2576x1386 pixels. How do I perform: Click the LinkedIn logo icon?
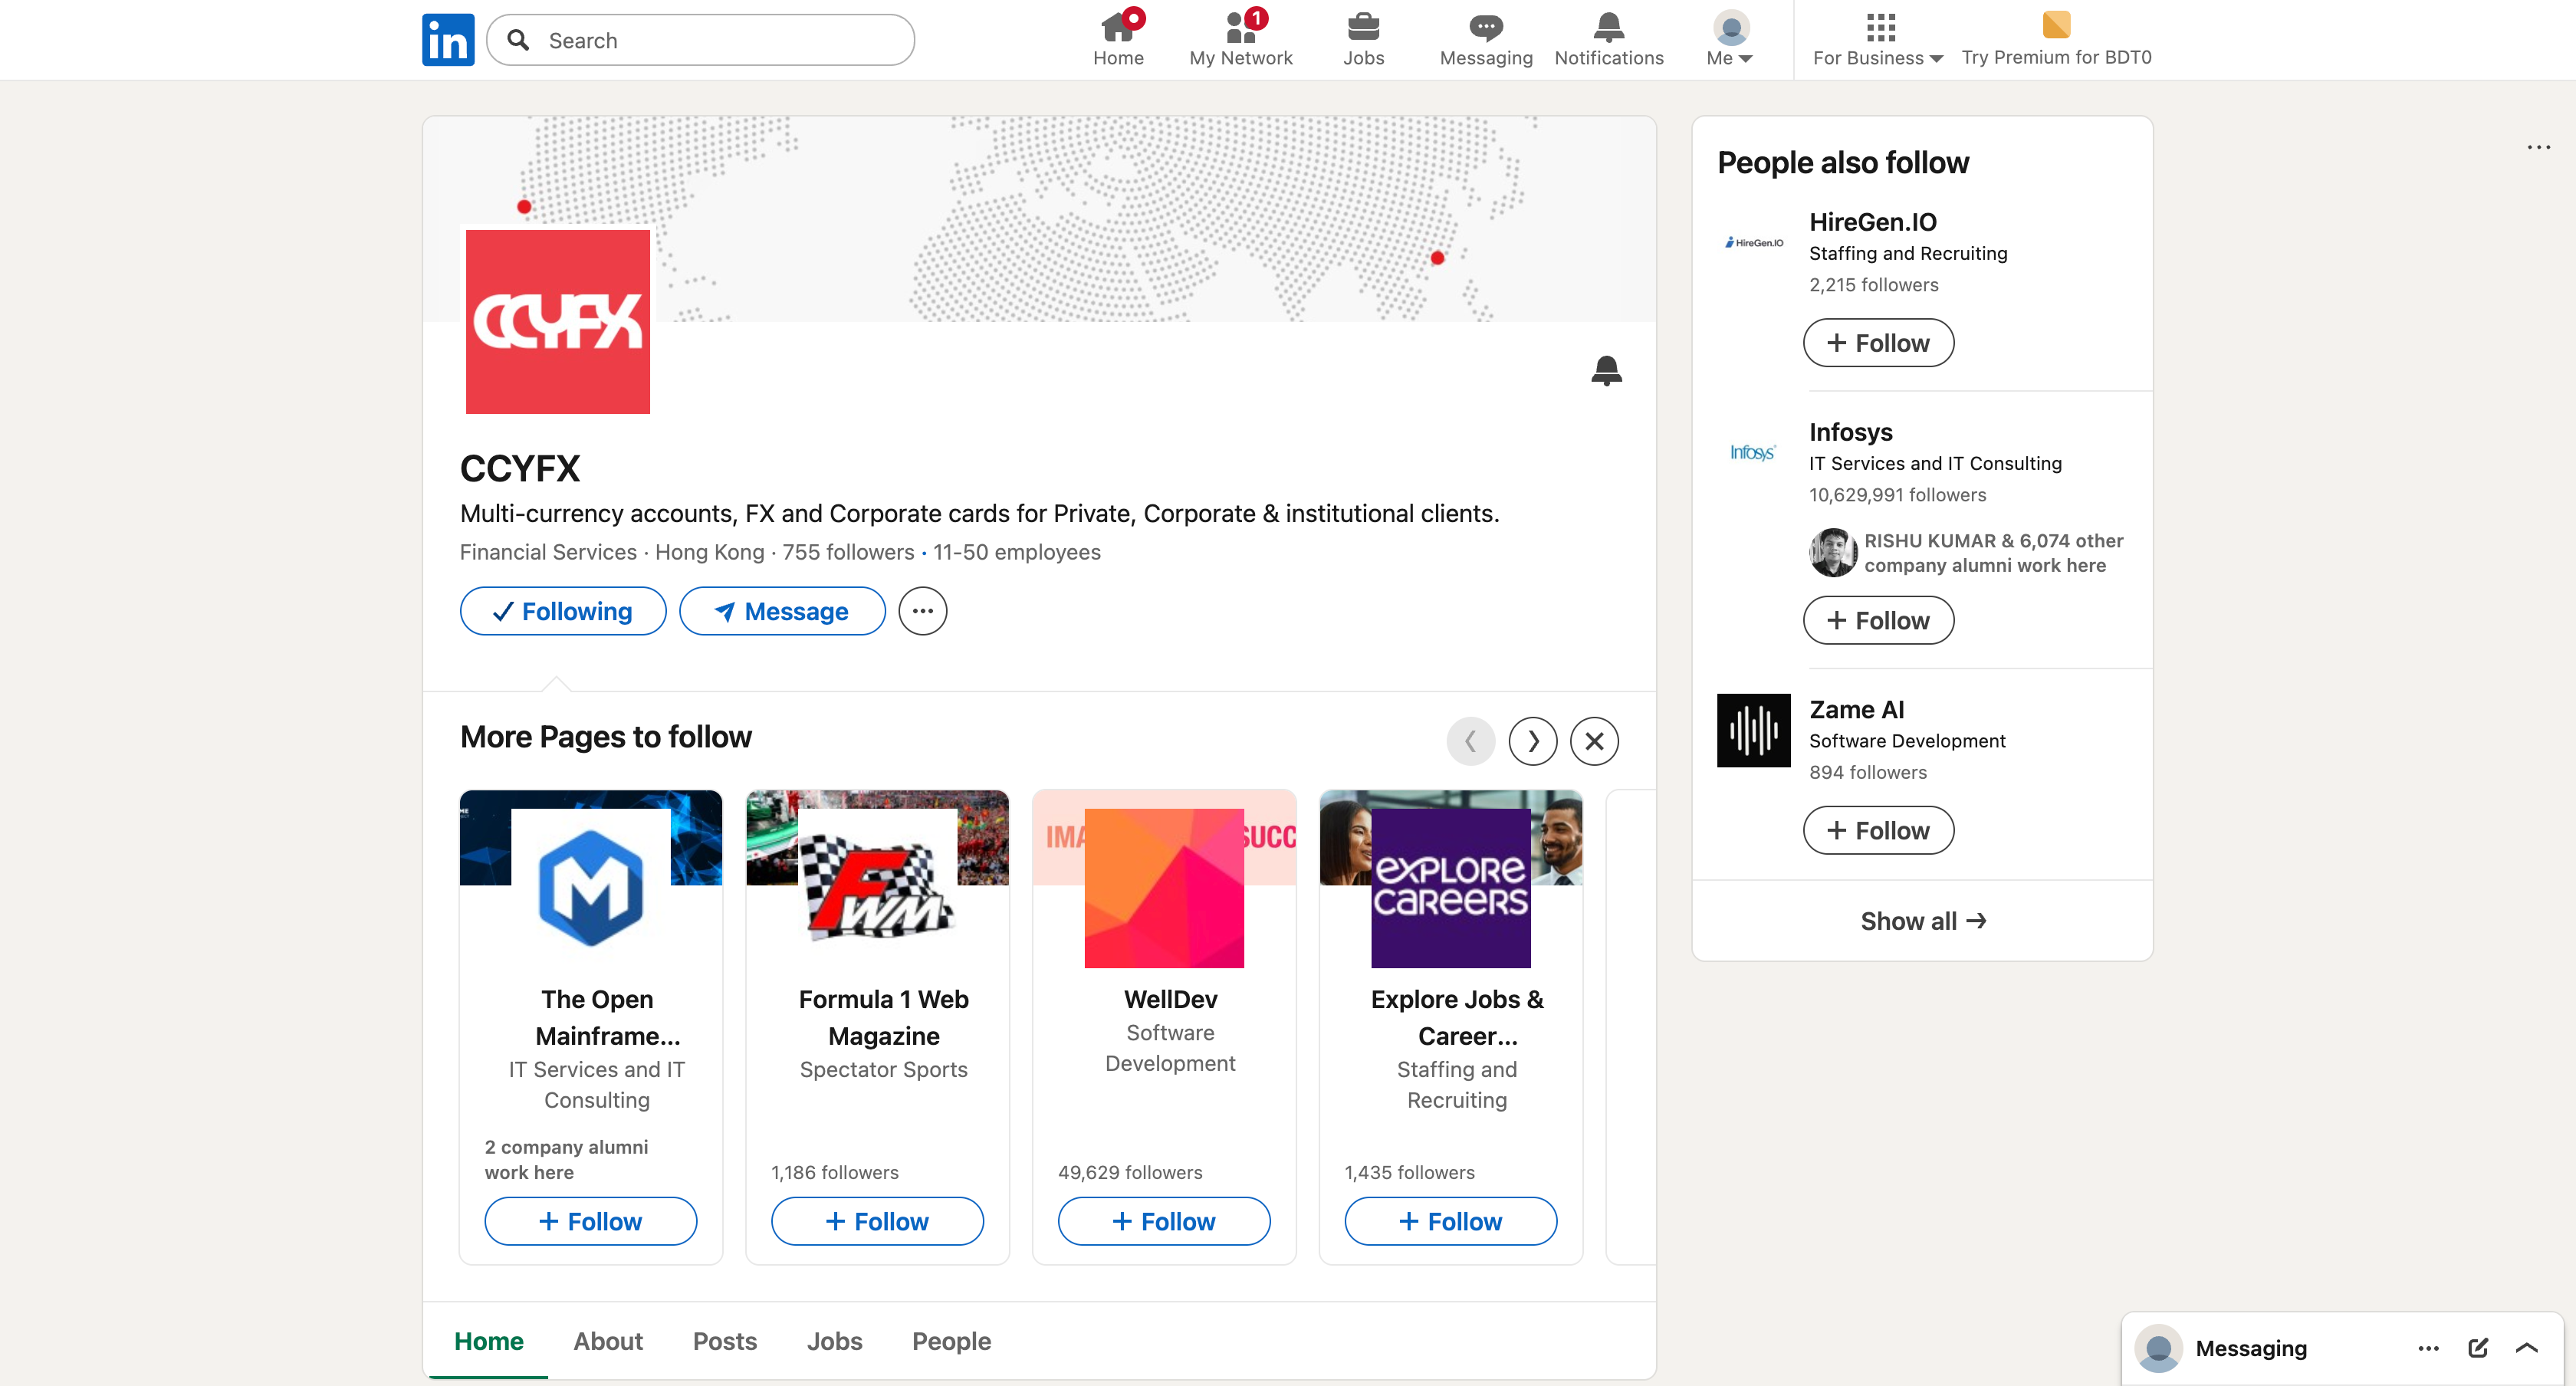pos(448,40)
